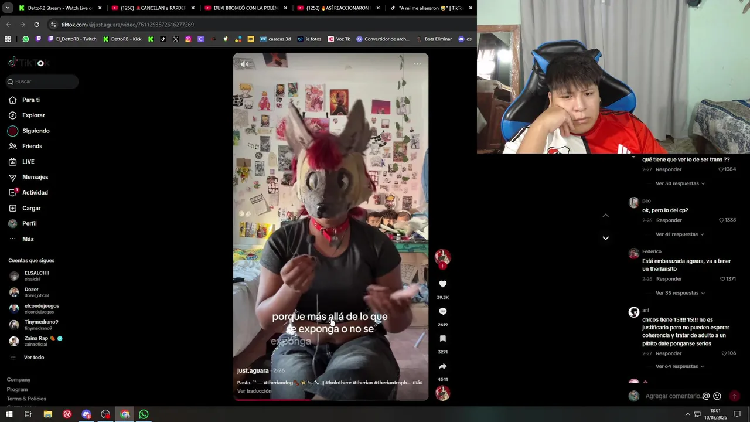Expand Ver 35 respuestas replies
Image resolution: width=750 pixels, height=422 pixels.
click(680, 293)
